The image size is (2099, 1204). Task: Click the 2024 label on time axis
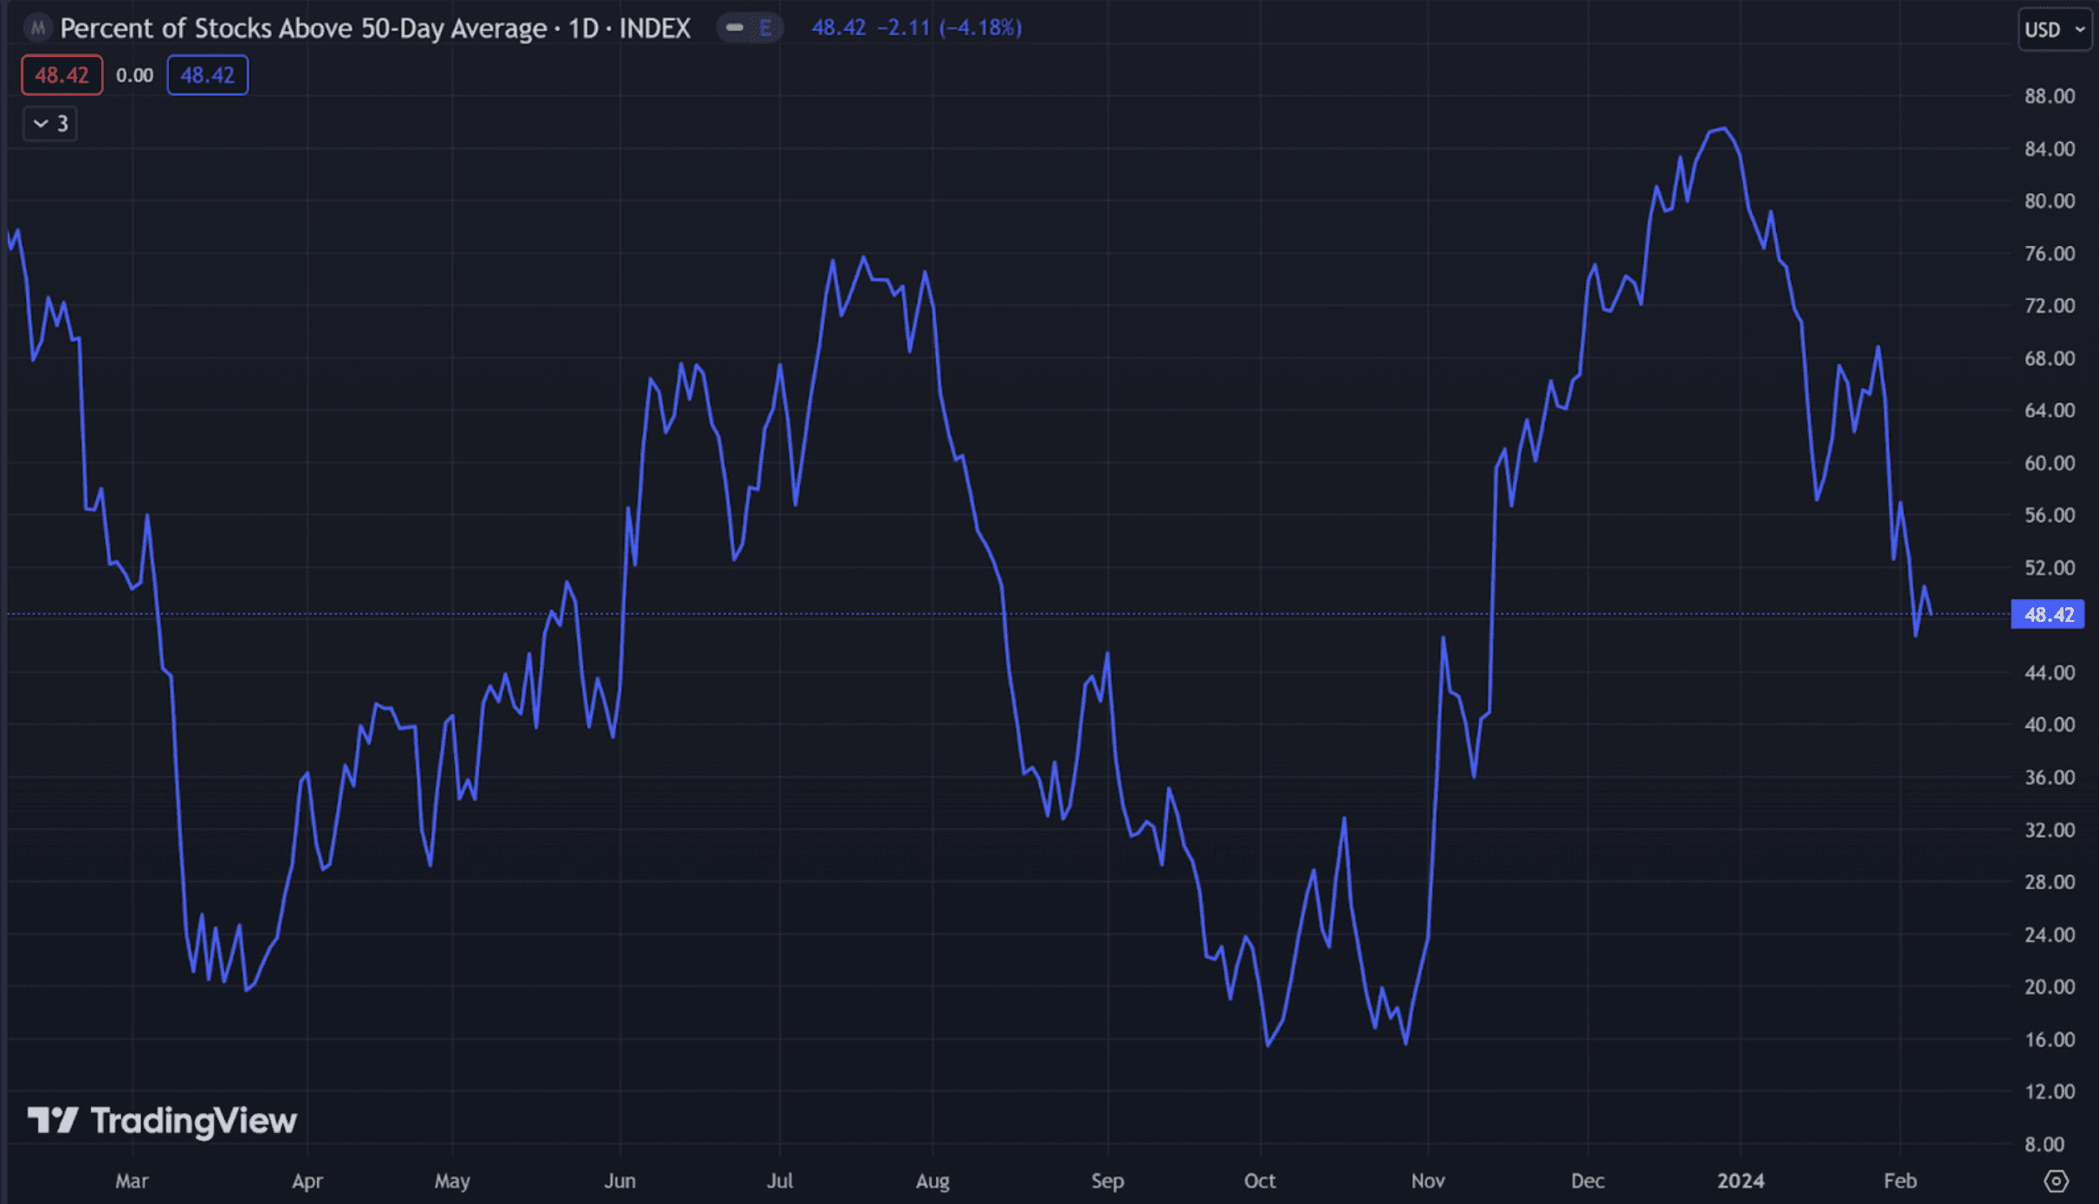(x=1741, y=1181)
